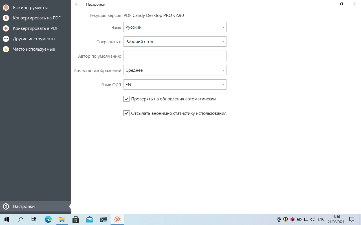
Task: Open the Windows Start menu
Action: (7, 219)
